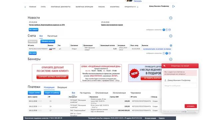Select payment row number 15
This screenshot has height=120, width=213.
coord(93,101)
